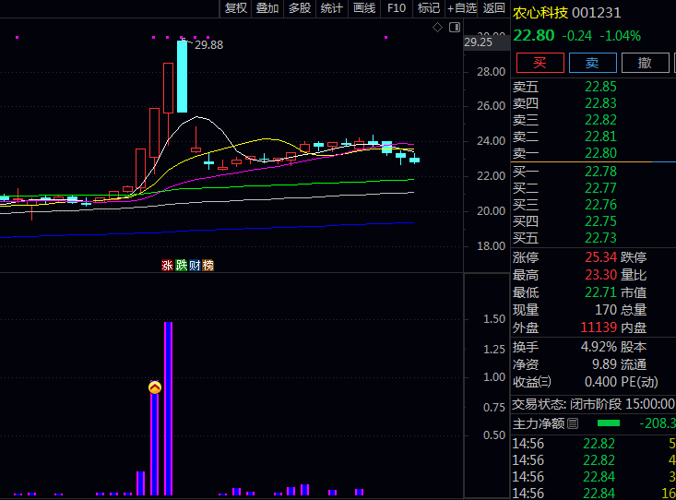
Task: Add stock to watchlist with +自选
Action: (x=462, y=8)
